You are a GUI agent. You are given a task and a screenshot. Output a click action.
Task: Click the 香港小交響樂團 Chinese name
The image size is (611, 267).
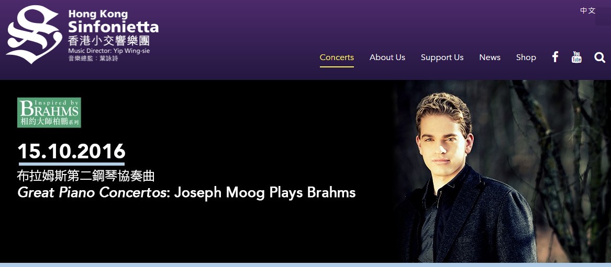click(109, 41)
